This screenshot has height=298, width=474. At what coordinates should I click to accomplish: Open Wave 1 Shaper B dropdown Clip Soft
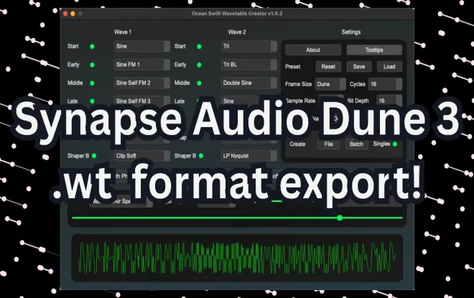(141, 156)
